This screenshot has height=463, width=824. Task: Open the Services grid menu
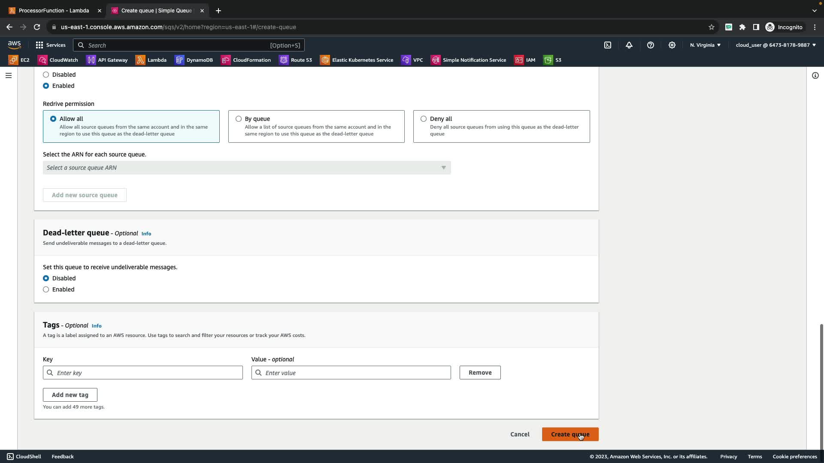coord(51,45)
